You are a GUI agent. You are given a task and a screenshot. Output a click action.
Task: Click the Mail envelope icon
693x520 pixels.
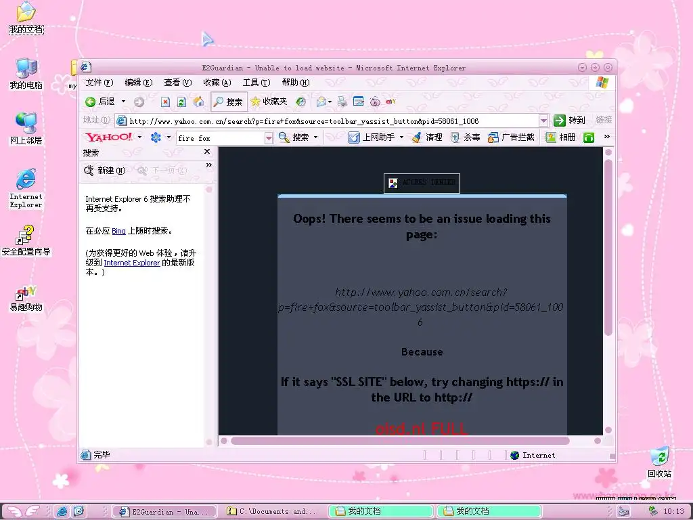321,102
